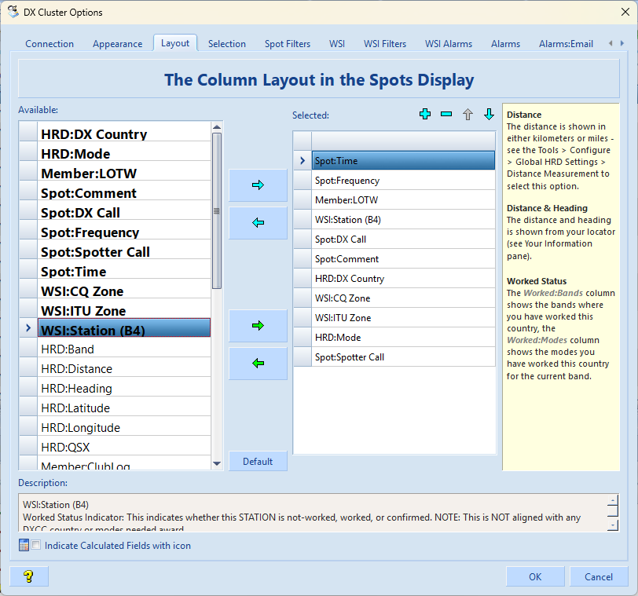Select Spot:Comment in the Selected list
Screen dimensions: 638x596
click(346, 259)
